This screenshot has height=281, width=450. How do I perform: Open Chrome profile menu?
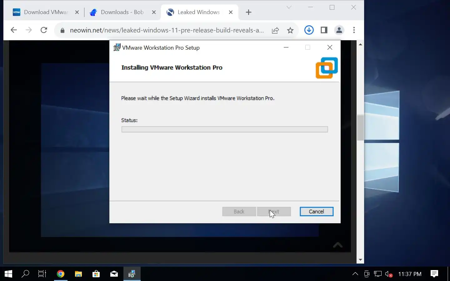(339, 30)
